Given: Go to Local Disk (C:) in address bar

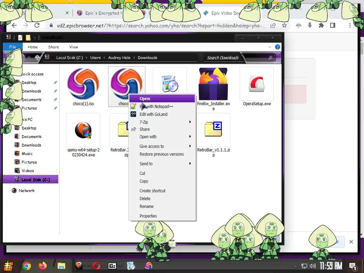Looking at the screenshot, I should pyautogui.click(x=70, y=58).
